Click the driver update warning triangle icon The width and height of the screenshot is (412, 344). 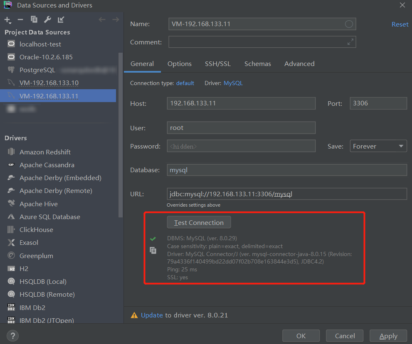click(134, 315)
